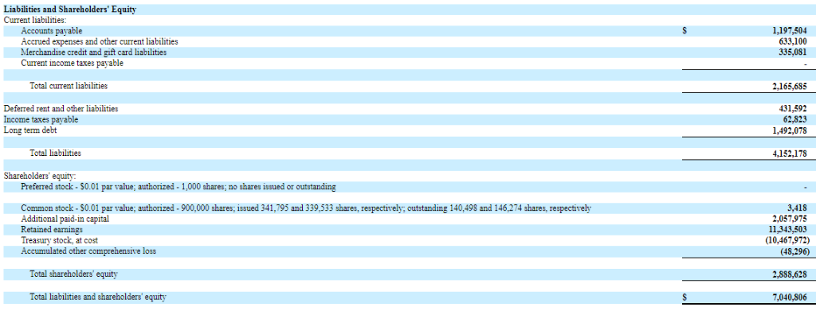Select the 'Preferred stock - $0.01 par value' line
This screenshot has width=816, height=311.
click(x=178, y=186)
